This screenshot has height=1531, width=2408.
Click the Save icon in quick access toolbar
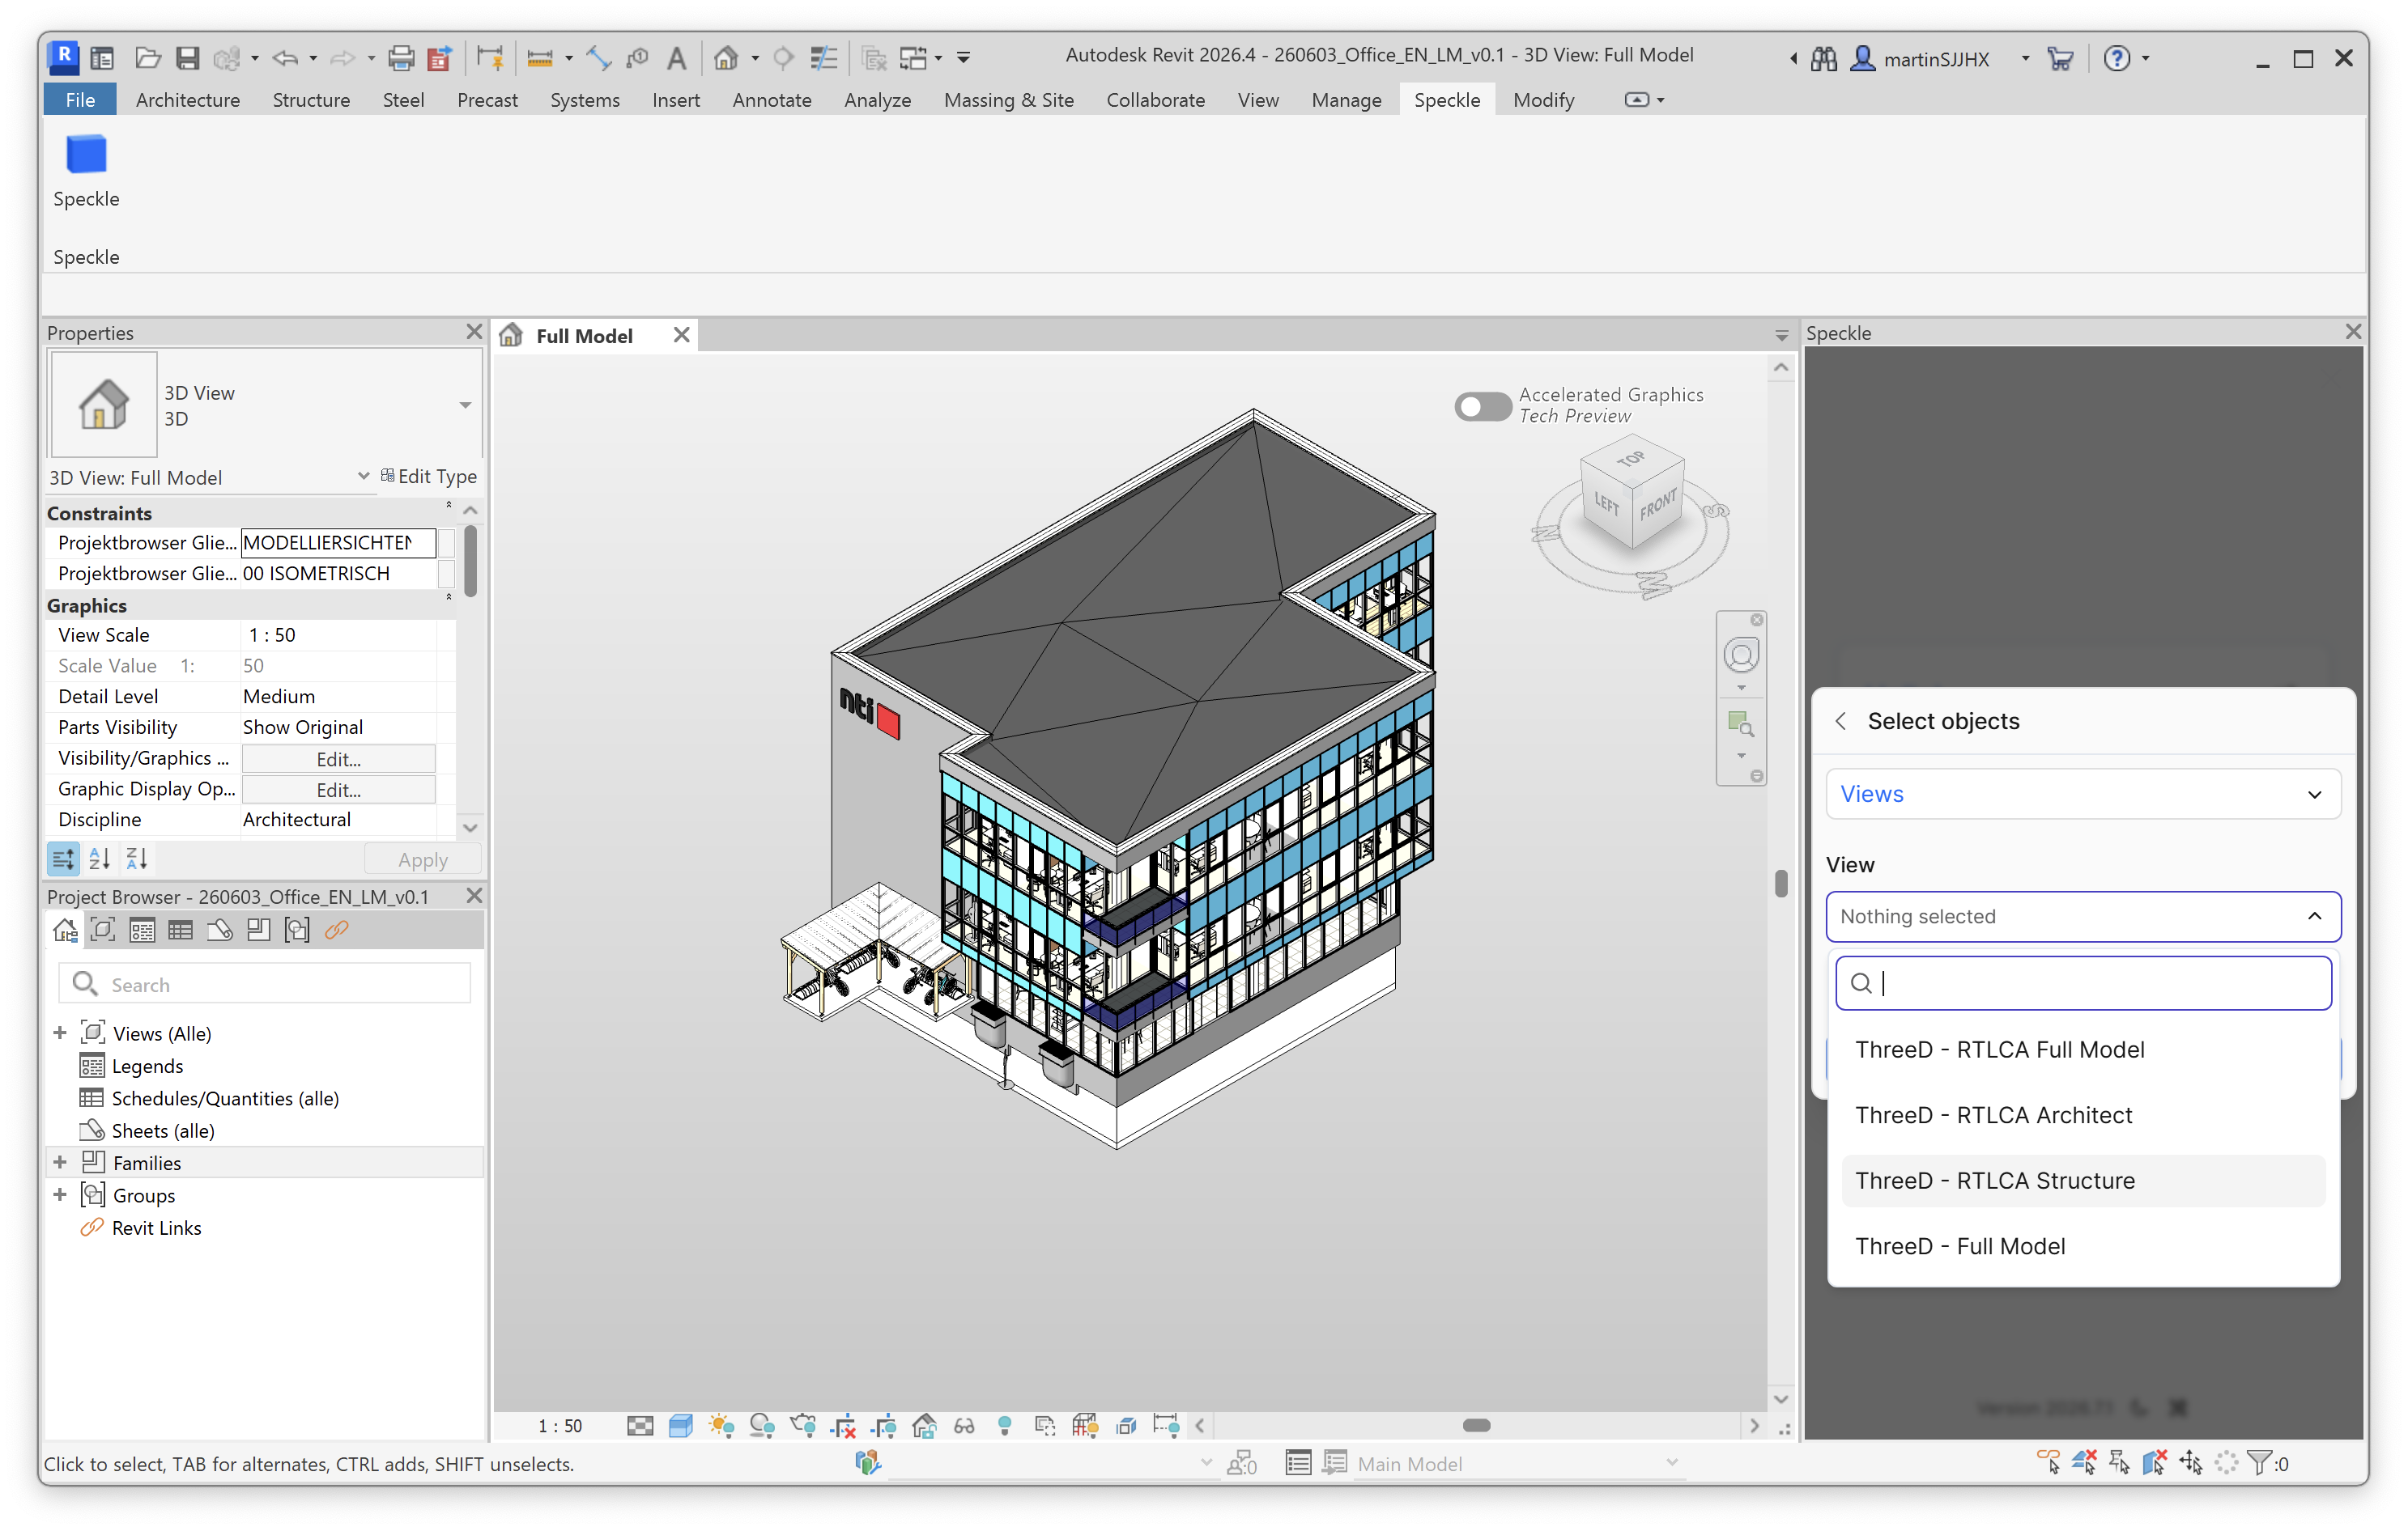pos(187,58)
